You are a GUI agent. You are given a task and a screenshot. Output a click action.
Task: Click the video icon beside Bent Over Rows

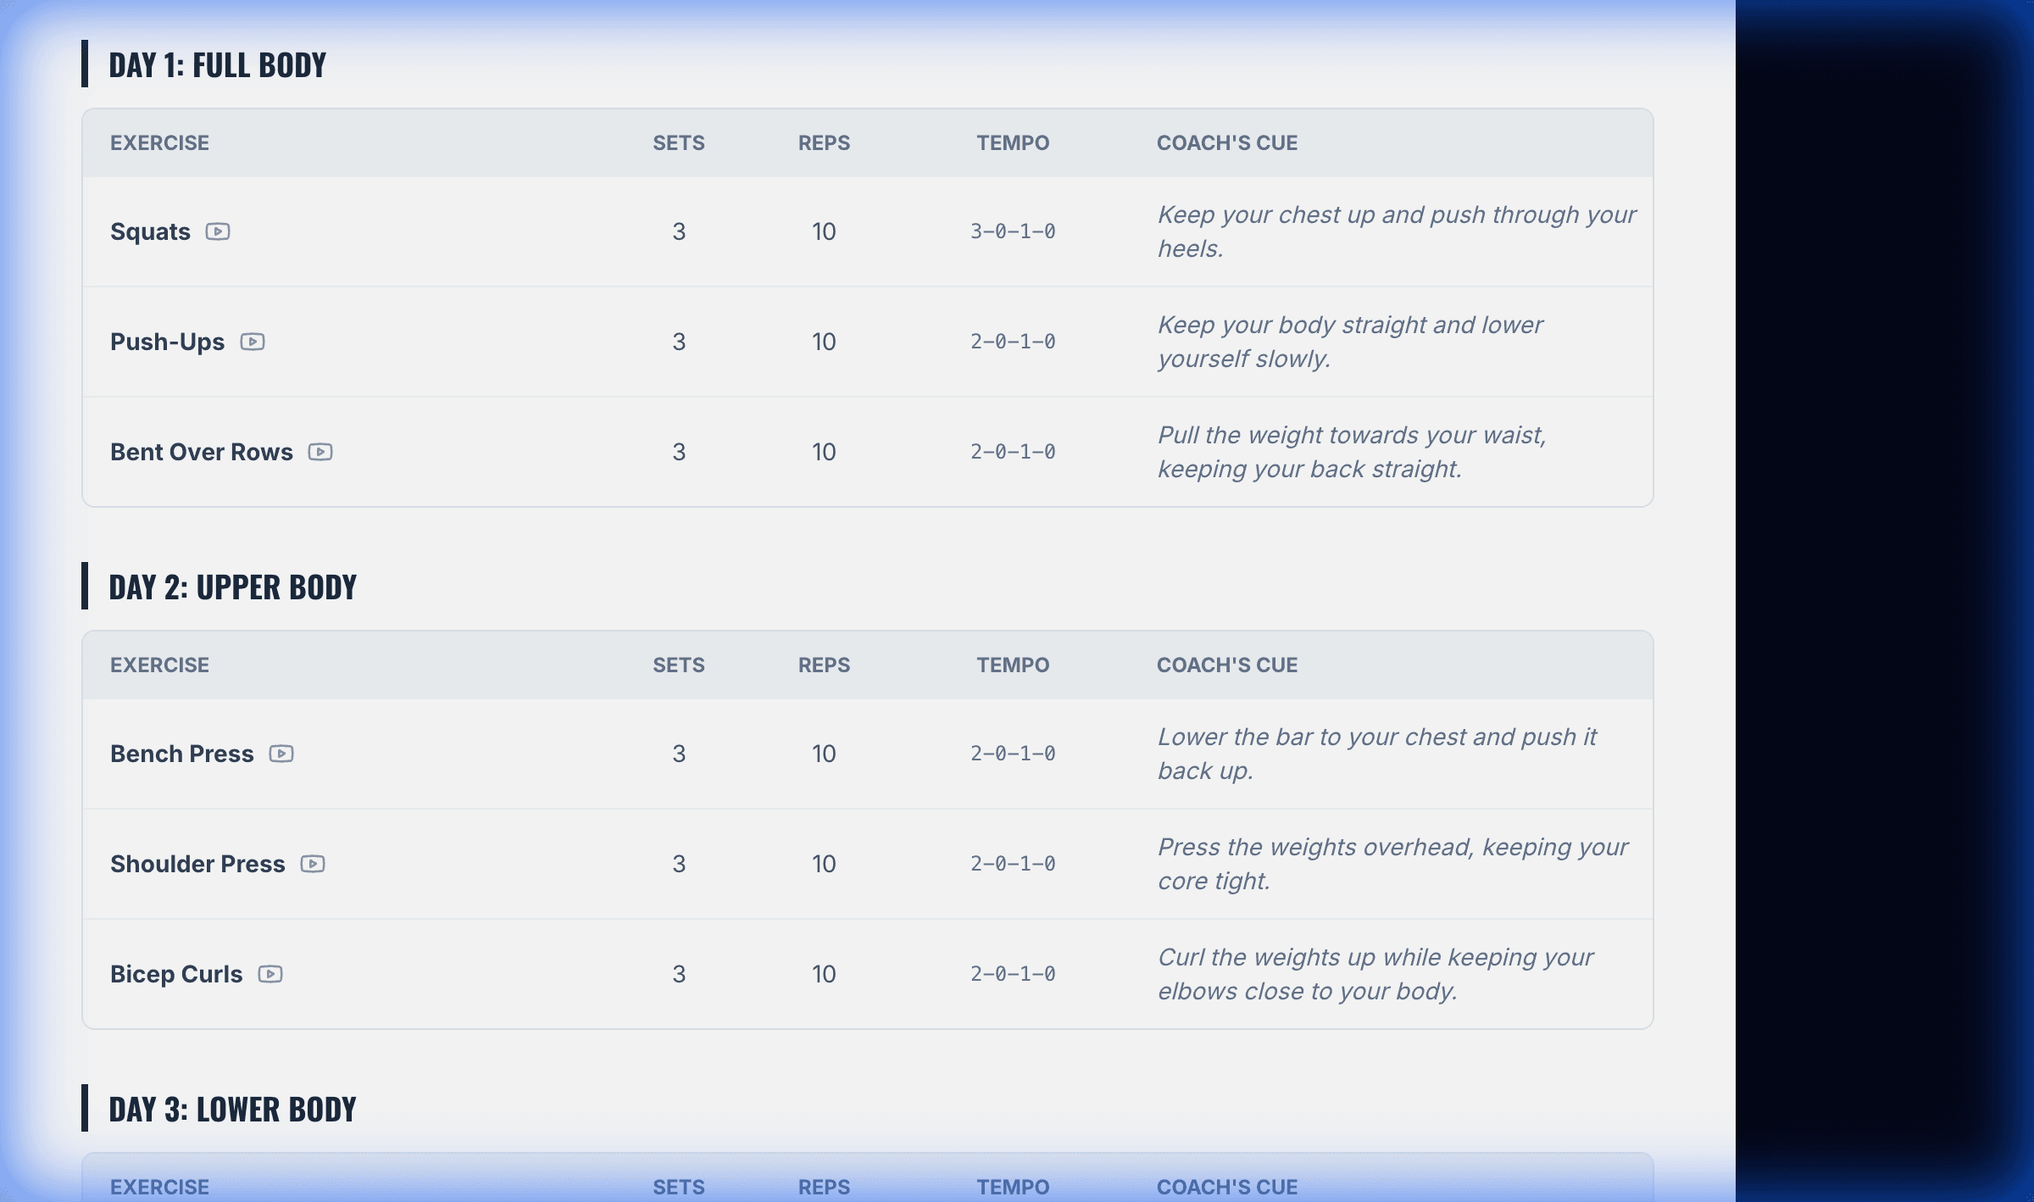click(320, 452)
